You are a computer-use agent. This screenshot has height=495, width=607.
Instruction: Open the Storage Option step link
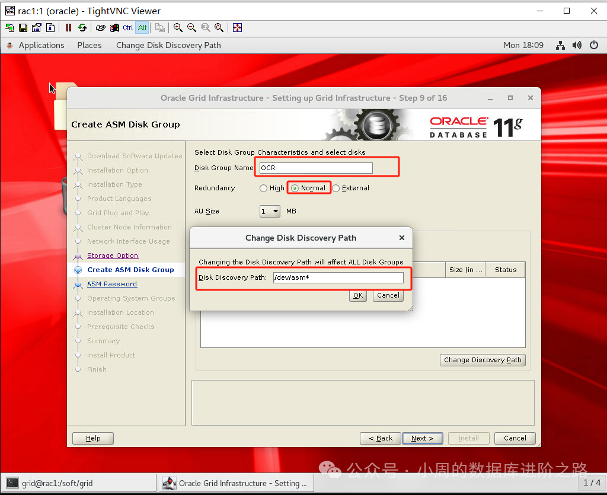pyautogui.click(x=113, y=256)
